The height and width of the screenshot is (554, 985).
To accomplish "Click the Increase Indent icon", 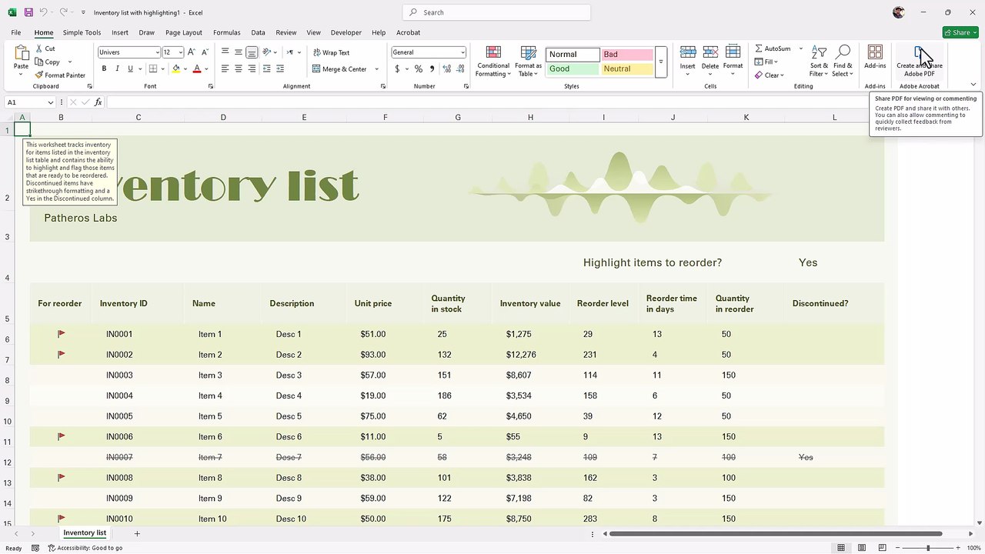I will pos(279,68).
